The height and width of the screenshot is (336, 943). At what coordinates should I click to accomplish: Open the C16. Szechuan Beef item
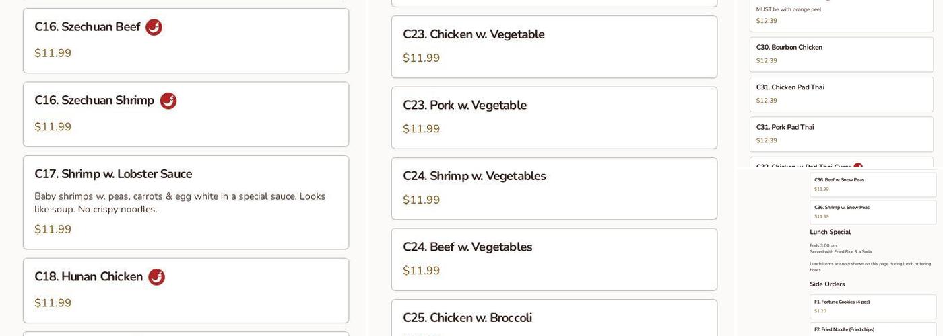186,40
